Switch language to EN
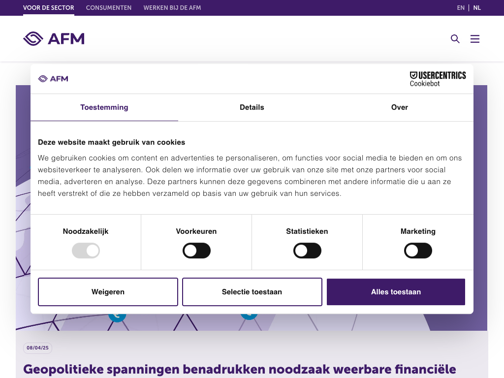The image size is (504, 378). 461,8
